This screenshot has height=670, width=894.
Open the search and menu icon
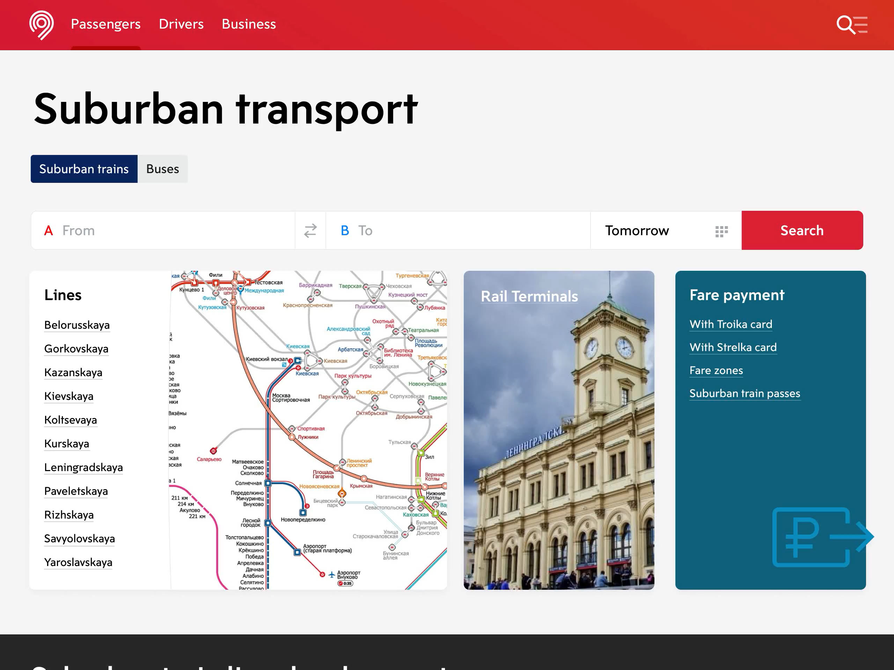tap(851, 25)
